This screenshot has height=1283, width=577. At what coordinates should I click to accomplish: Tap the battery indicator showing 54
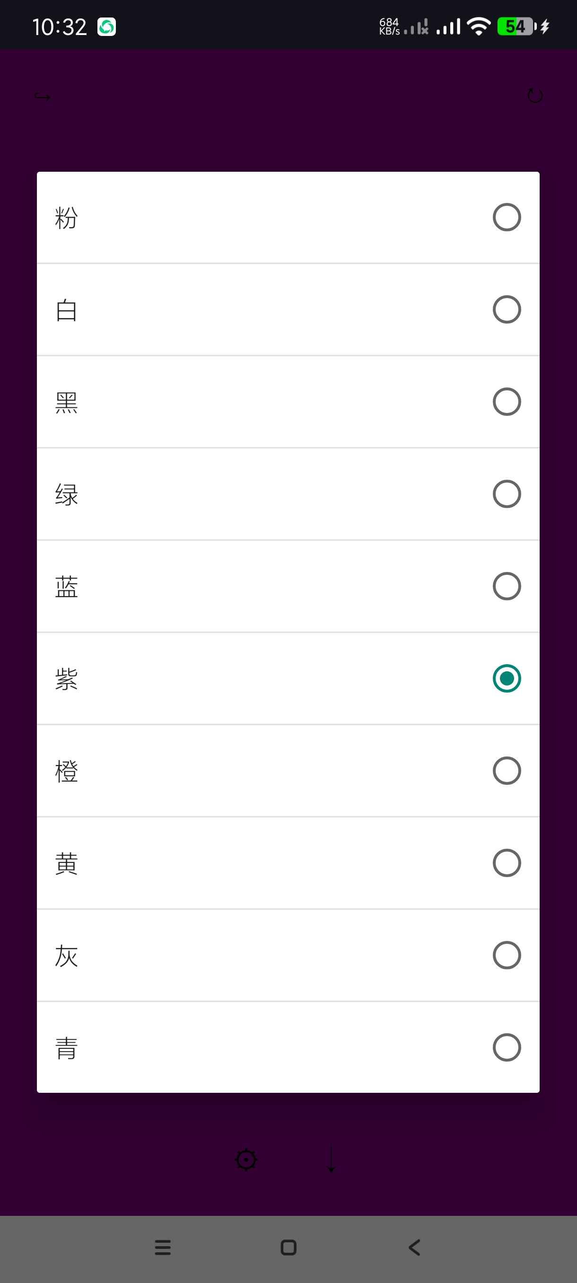(x=517, y=26)
